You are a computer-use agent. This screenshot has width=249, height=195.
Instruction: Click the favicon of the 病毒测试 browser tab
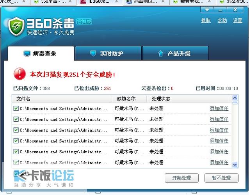(x=129, y=2)
